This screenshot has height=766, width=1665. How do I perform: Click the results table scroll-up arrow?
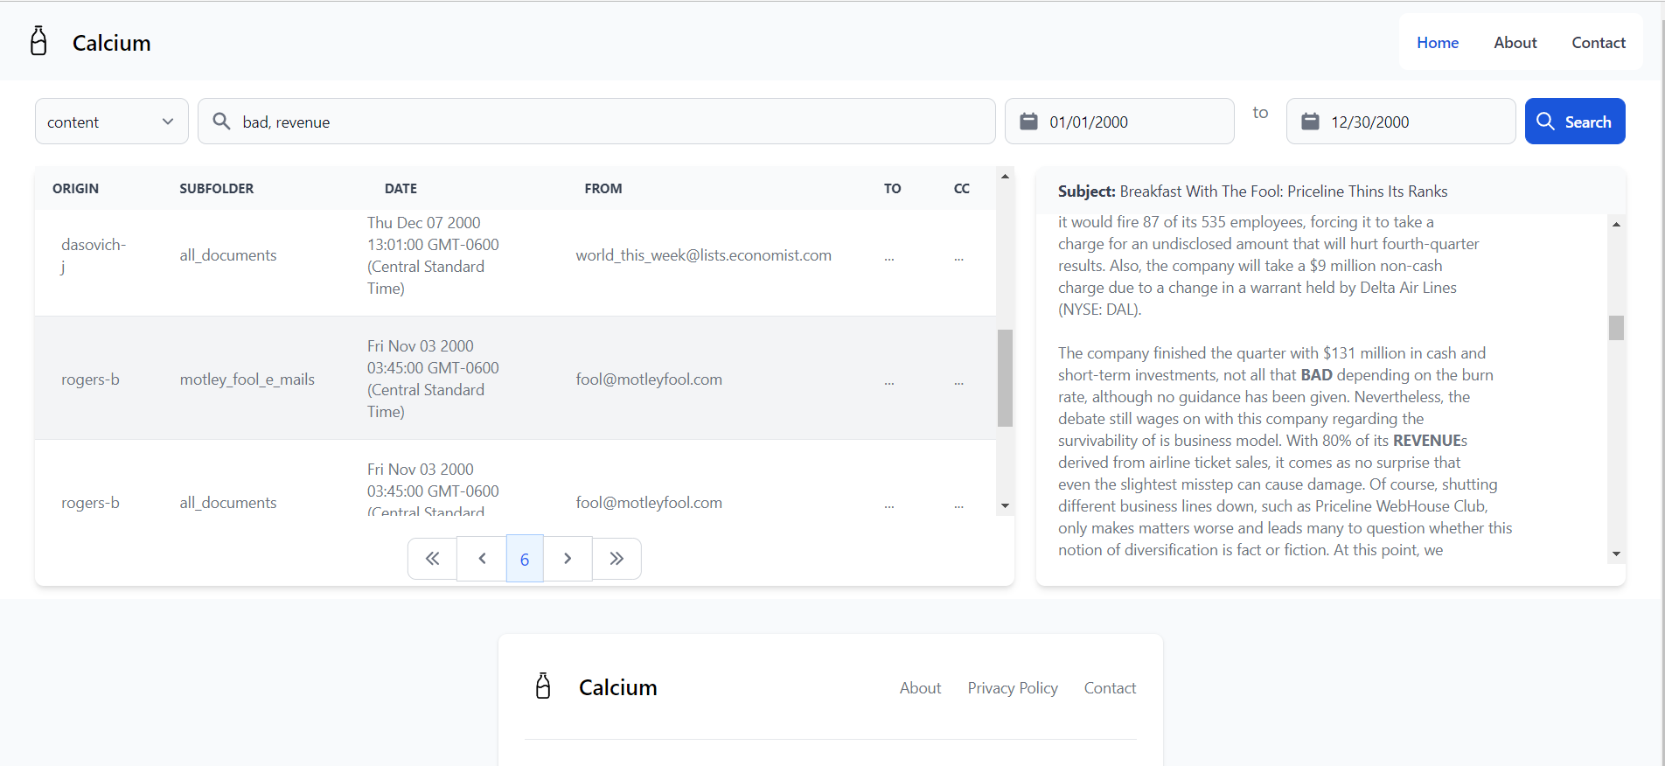click(1005, 177)
